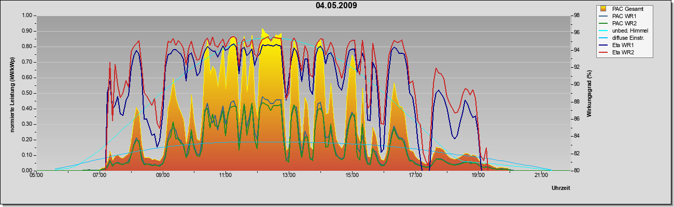674x207 pixels.
Task: Click the 17:00 time axis label
Action: 415,175
